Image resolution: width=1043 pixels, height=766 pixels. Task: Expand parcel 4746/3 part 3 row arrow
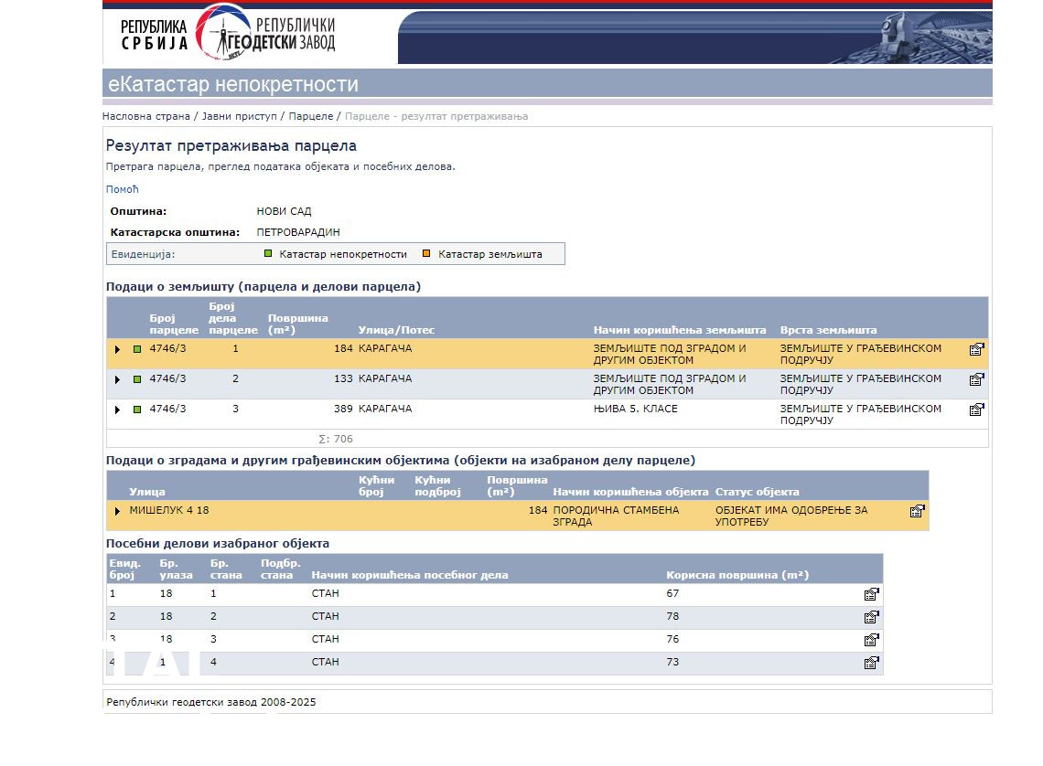pos(117,410)
